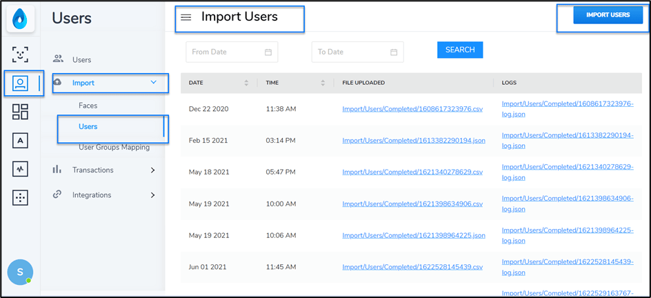Click the To Date input field
Screen dimensions: 651x298
[357, 52]
